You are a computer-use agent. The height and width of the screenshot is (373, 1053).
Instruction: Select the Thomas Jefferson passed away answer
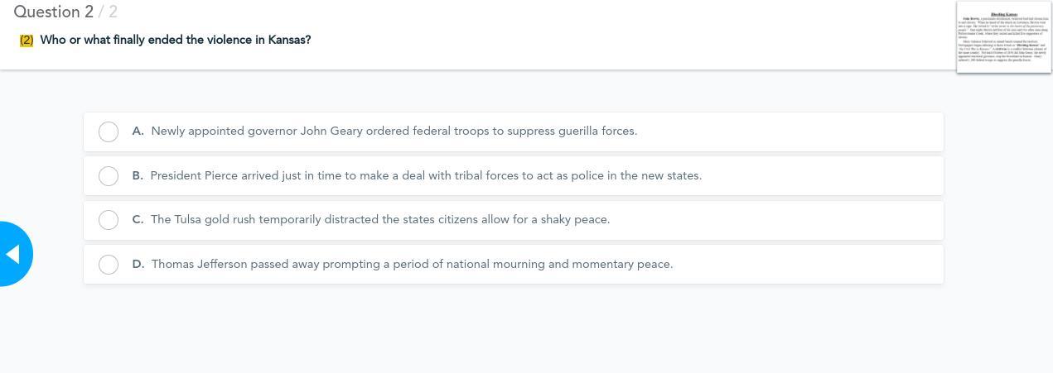412,265
